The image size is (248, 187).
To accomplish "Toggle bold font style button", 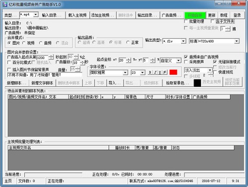I will point(150,72).
